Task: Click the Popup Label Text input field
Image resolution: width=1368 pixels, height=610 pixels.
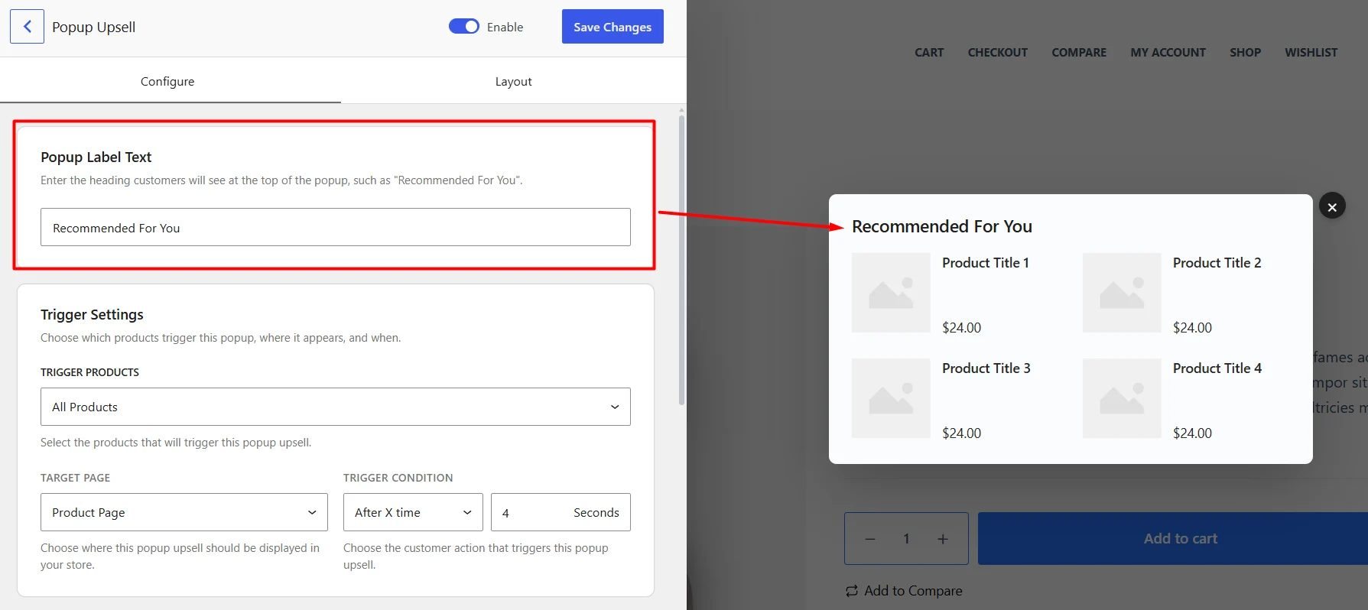Action: [336, 227]
